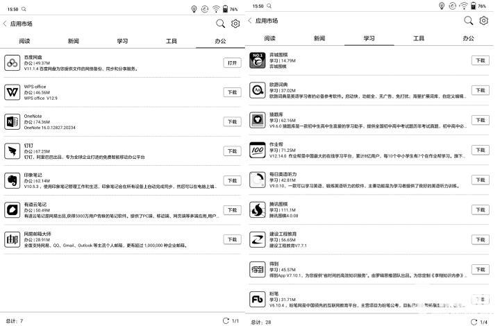Download 网易邮箱大师
Screen dimensions: 500x326
point(232,239)
